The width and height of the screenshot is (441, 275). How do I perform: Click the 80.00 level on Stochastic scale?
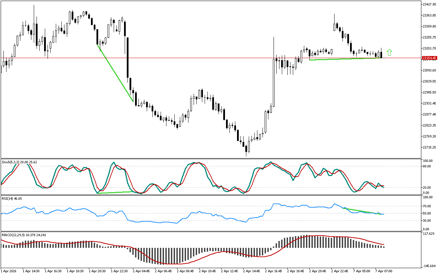[x=427, y=166]
